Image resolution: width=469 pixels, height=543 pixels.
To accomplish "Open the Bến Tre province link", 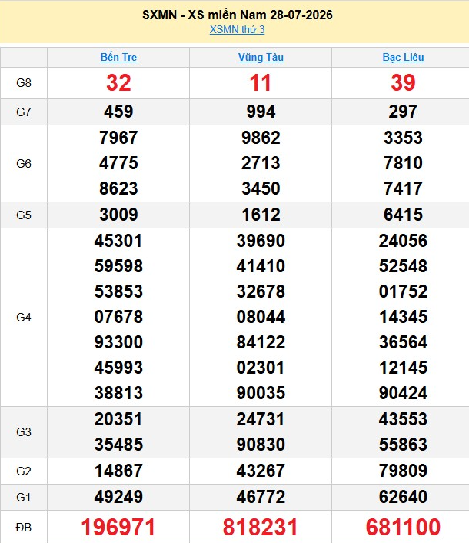I will pyautogui.click(x=118, y=57).
